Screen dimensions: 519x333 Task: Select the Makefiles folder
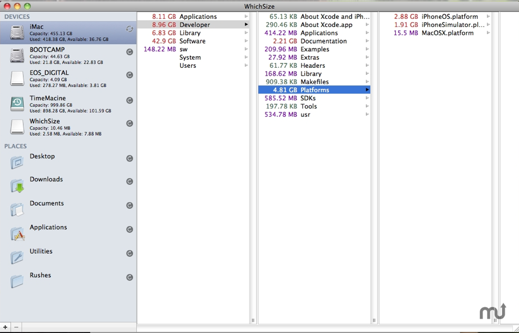(x=314, y=82)
